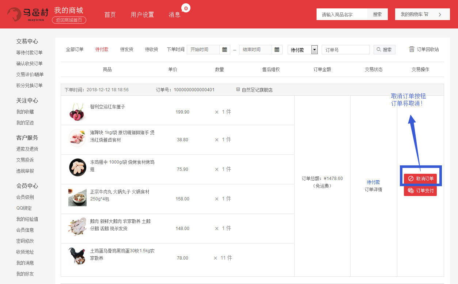Click the 199.90 unit price
The width and height of the screenshot is (458, 284).
[x=182, y=112]
